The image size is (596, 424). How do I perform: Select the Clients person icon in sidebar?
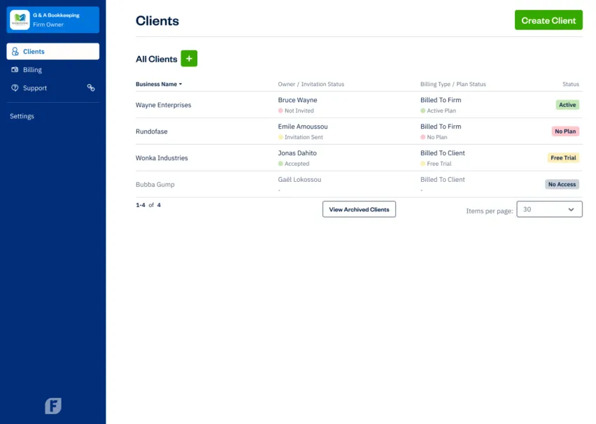[15, 50]
